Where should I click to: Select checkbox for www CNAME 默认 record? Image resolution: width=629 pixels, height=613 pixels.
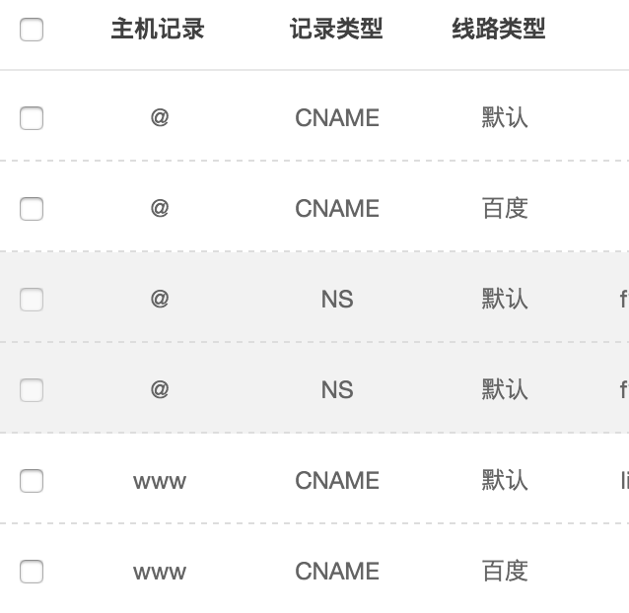point(32,481)
